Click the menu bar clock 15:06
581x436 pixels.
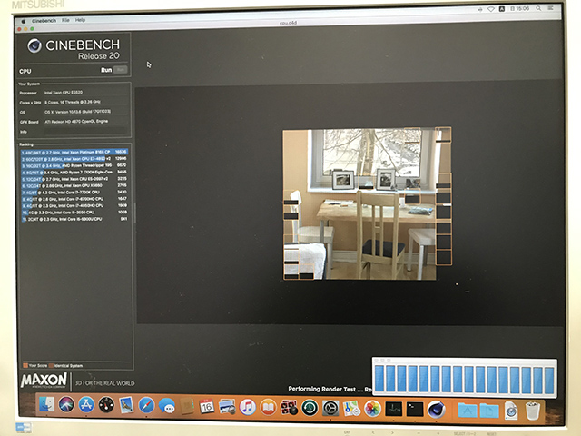523,8
